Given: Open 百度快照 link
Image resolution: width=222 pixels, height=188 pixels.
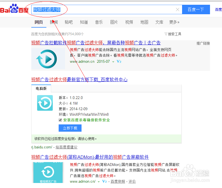Looking at the screenshot, I should [118, 182].
